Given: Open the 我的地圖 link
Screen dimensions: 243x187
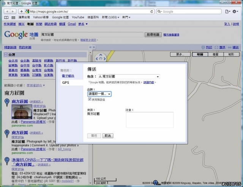Looking at the screenshot, I should tap(25, 47).
